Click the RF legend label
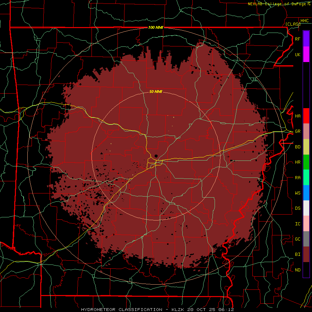The width and height of the screenshot is (312, 312). (x=297, y=39)
